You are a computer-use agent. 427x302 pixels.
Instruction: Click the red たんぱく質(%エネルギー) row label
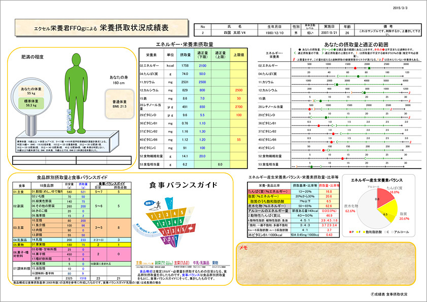[x=269, y=192]
